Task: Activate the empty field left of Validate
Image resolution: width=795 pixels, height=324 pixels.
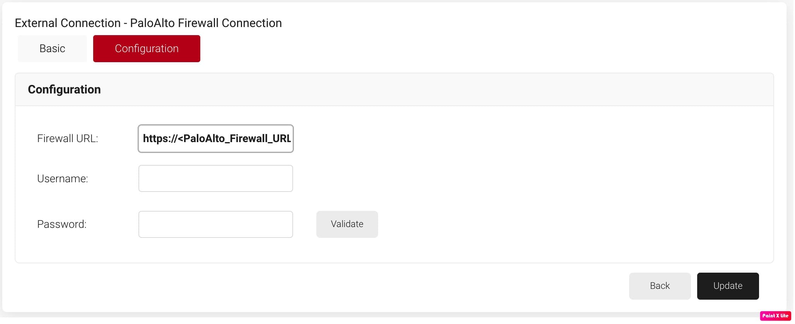Action: pos(216,224)
